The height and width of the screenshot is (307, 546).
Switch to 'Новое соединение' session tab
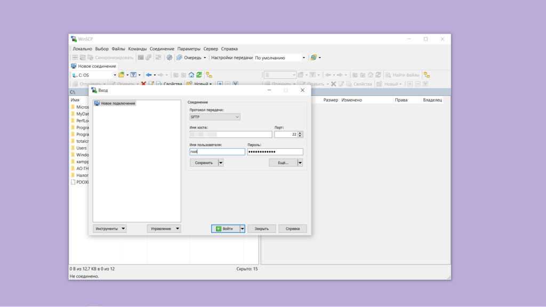point(94,66)
